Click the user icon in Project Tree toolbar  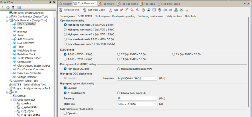click(x=13, y=7)
